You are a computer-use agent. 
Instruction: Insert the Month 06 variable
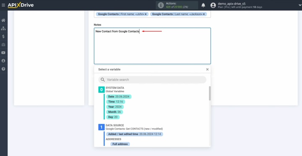tap(115, 112)
